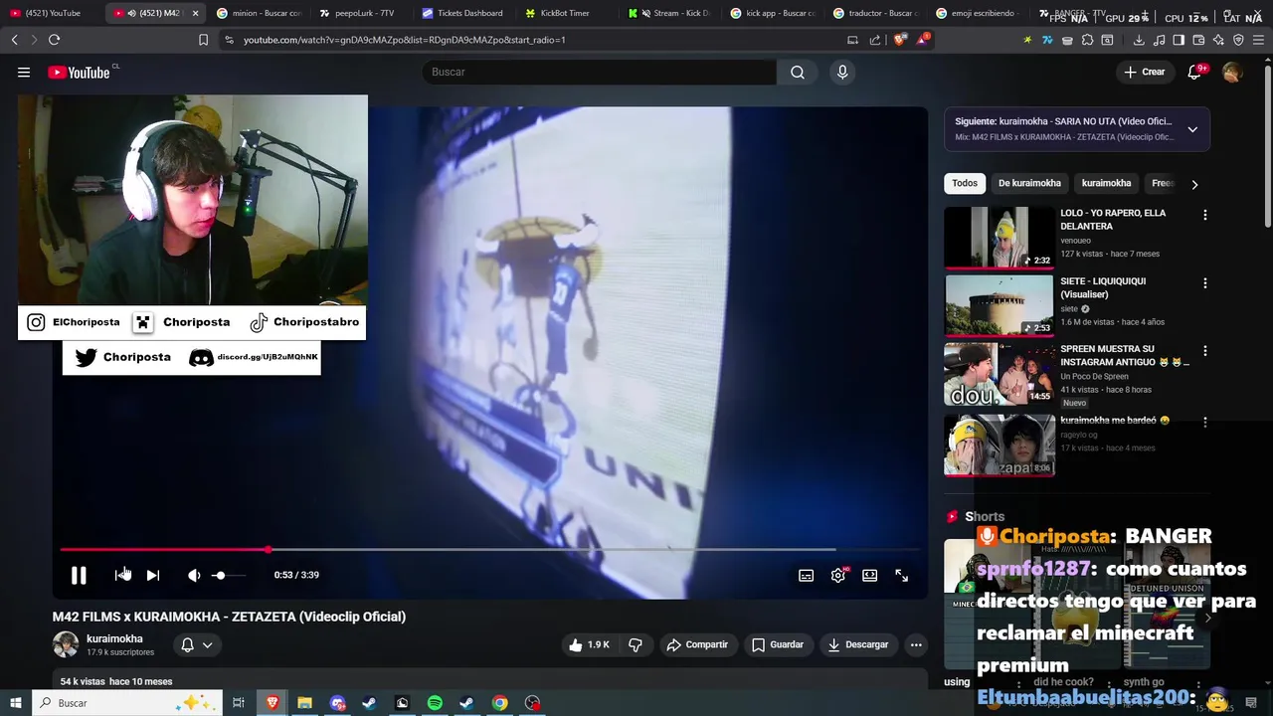Mute the video volume speaker icon

194,575
